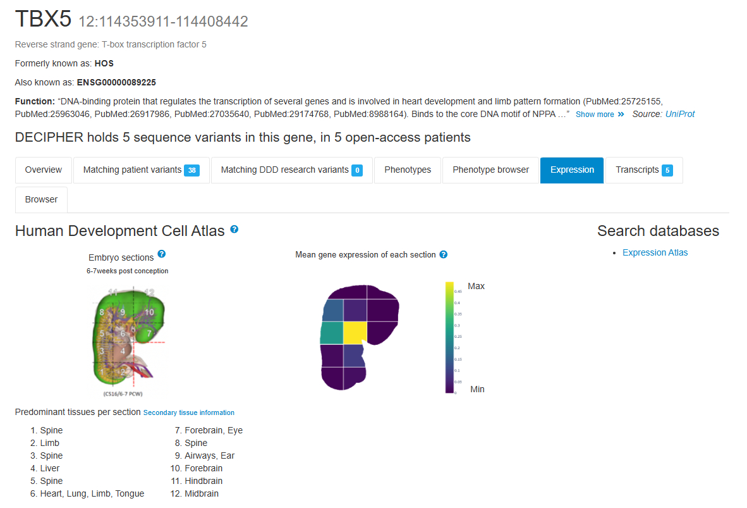Open the Phenotype browser tab
This screenshot has height=508, width=747.
[x=490, y=170]
